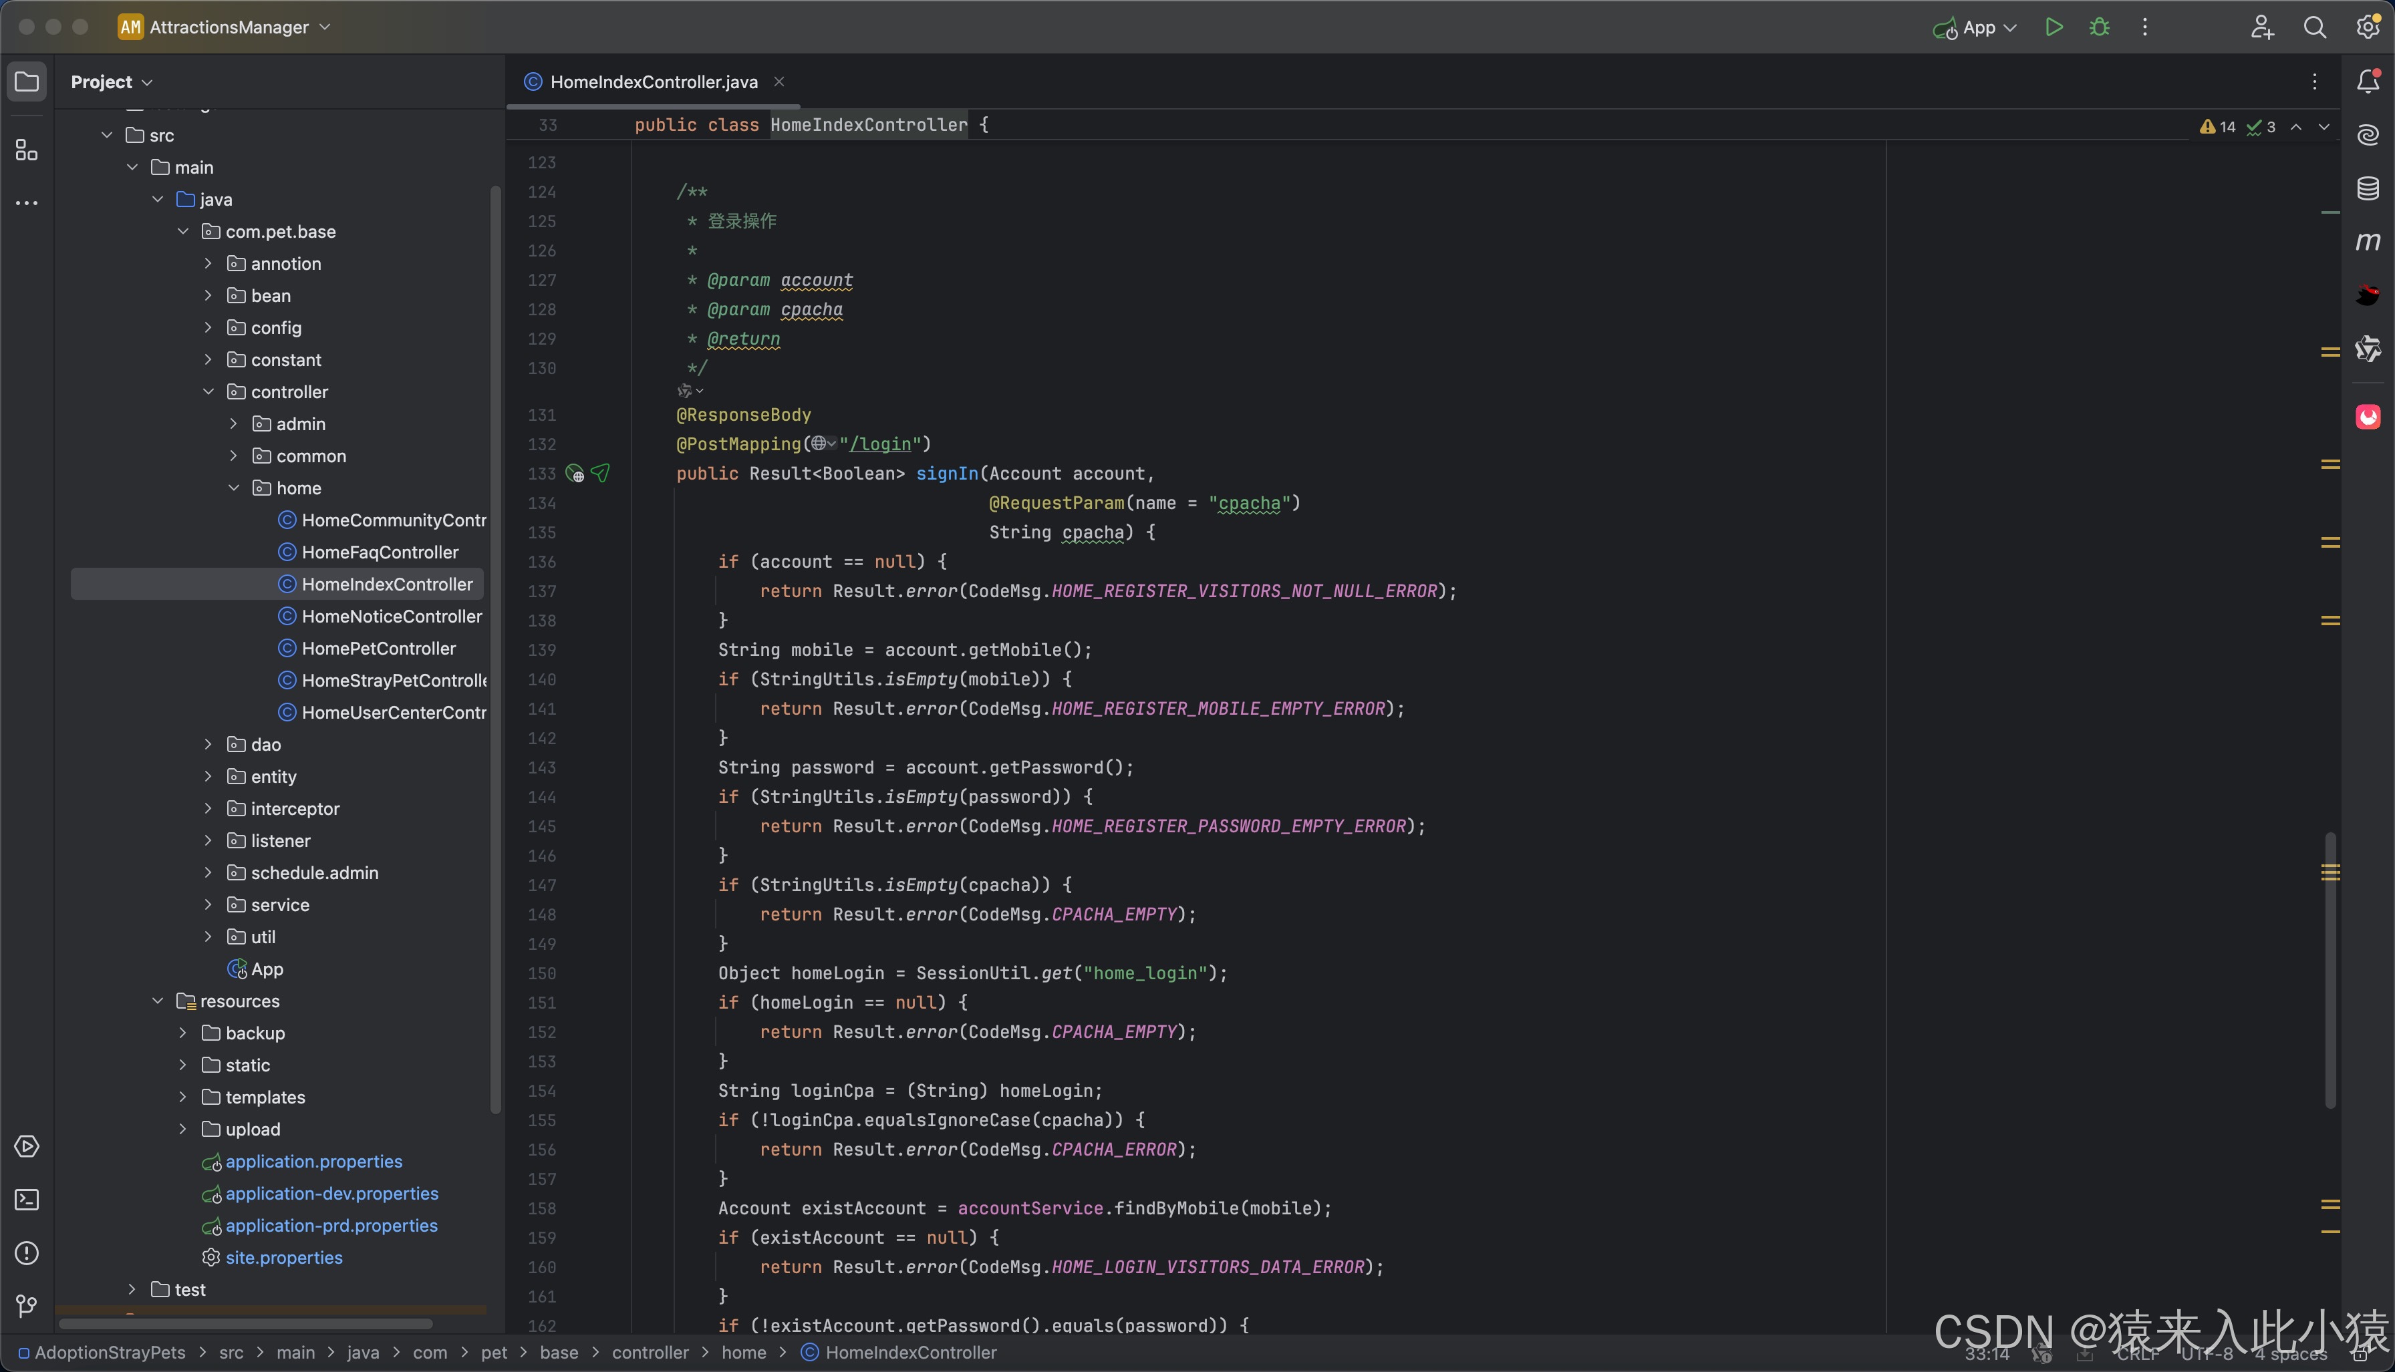
Task: Click the pink plugin icon on right sidebar
Action: [x=2368, y=417]
